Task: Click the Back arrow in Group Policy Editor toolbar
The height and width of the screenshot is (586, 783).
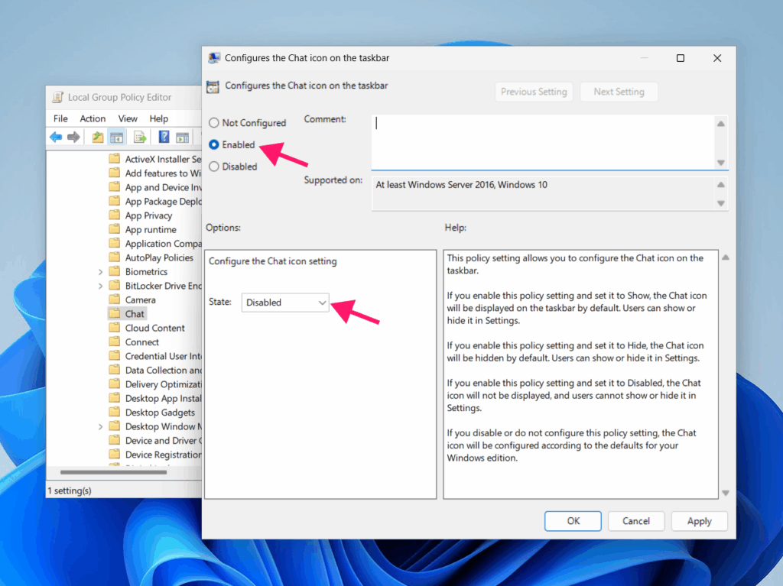Action: point(56,137)
